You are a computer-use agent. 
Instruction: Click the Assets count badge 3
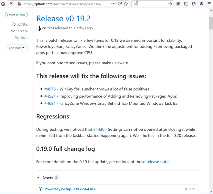[x=56, y=178]
